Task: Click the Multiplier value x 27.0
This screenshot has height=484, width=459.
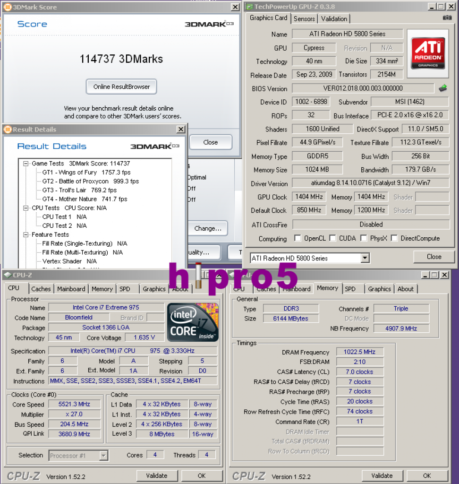Action: click(x=74, y=414)
